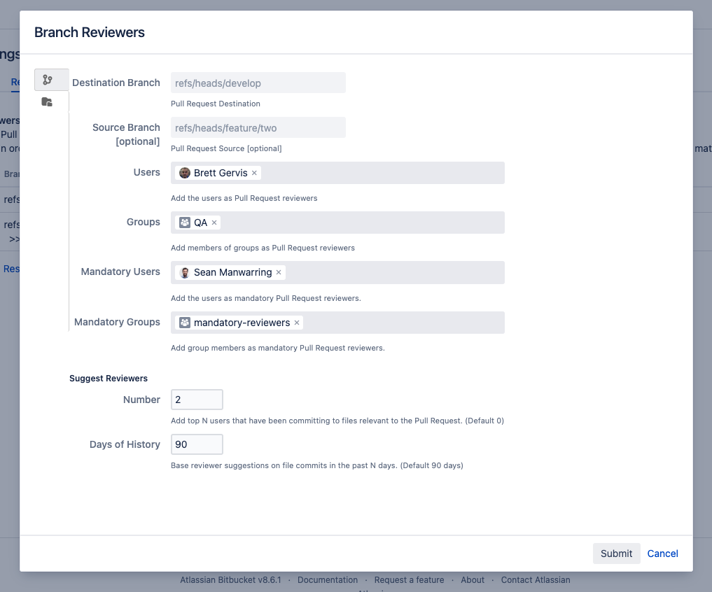Cancel the Branch Reviewers dialog
Viewport: 712px width, 592px height.
coord(662,554)
